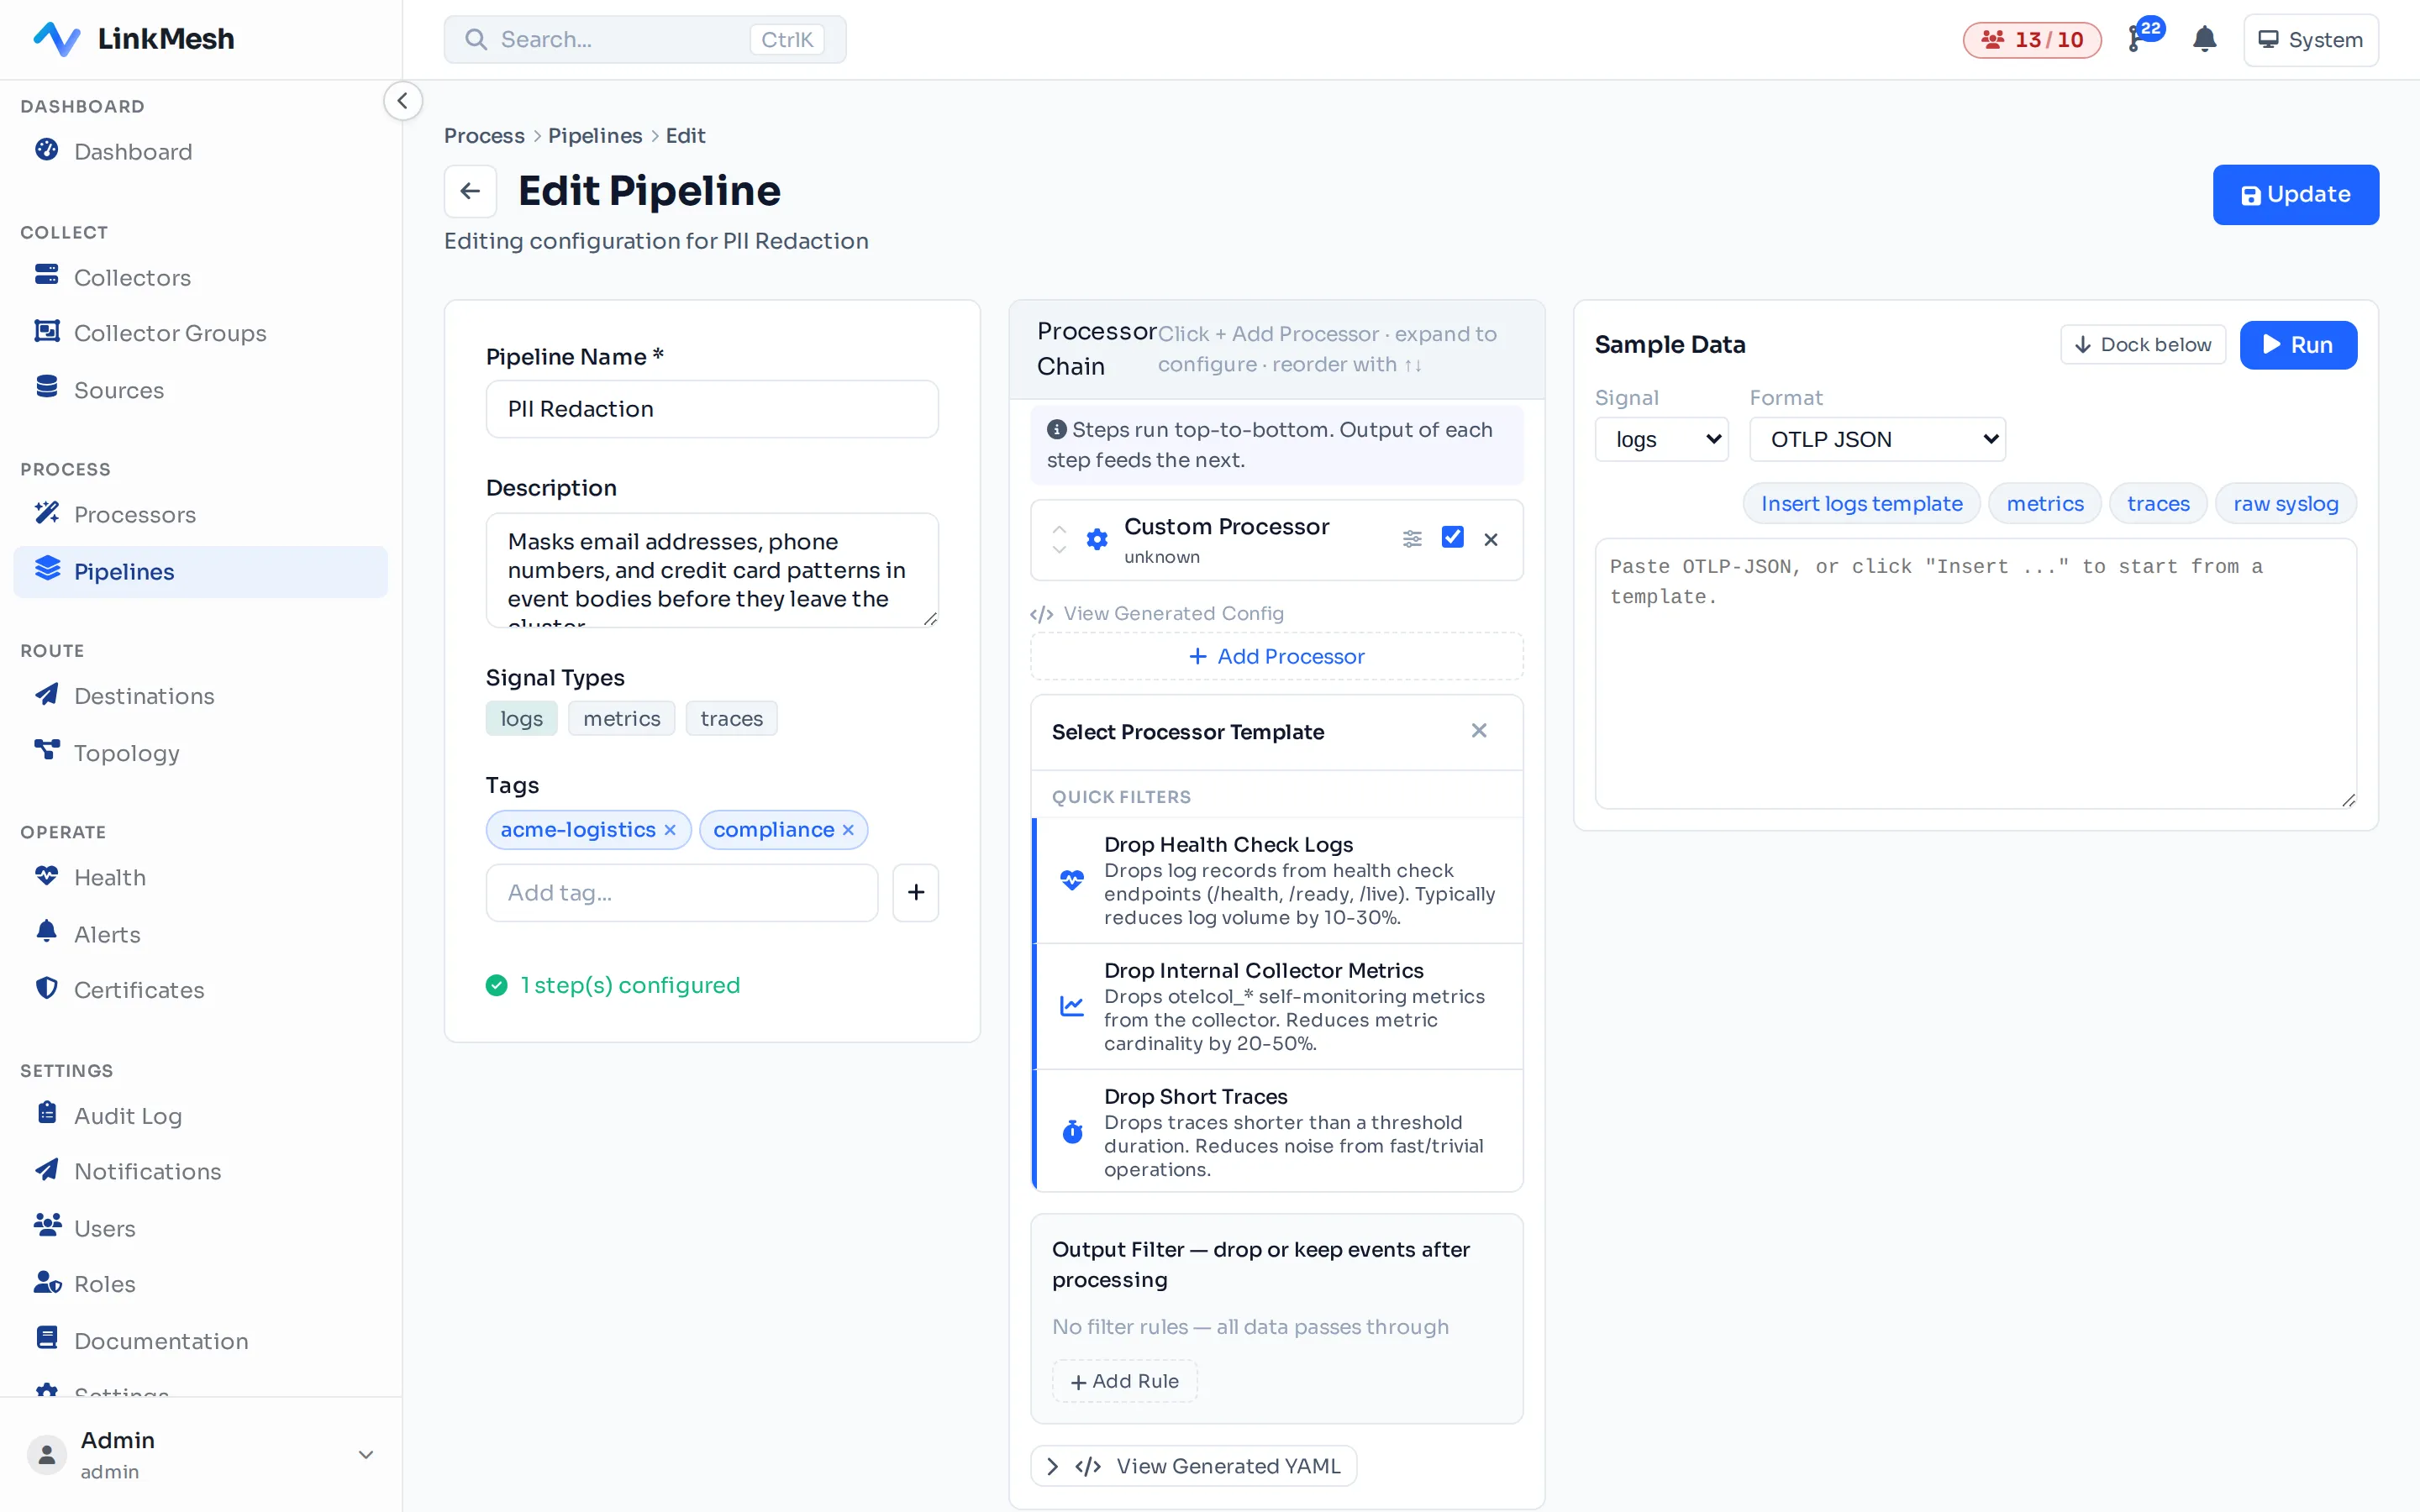Close the Select Processor Template panel
The width and height of the screenshot is (2420, 1512).
pyautogui.click(x=1479, y=731)
